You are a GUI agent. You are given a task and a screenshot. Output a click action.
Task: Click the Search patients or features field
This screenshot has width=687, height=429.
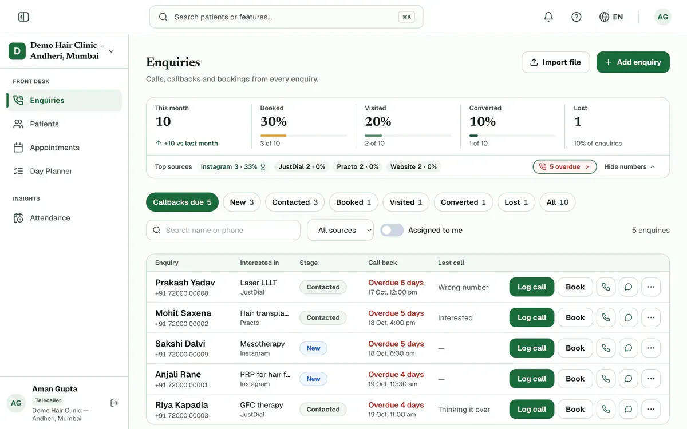(286, 17)
